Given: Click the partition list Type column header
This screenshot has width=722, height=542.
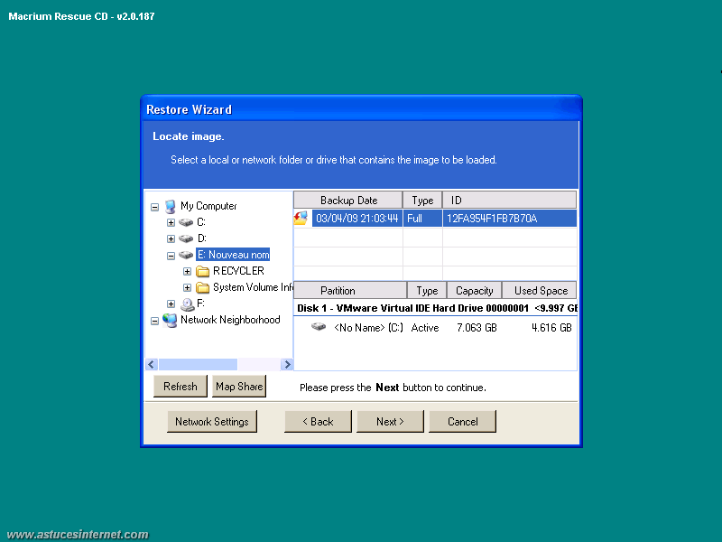Looking at the screenshot, I should pos(427,290).
